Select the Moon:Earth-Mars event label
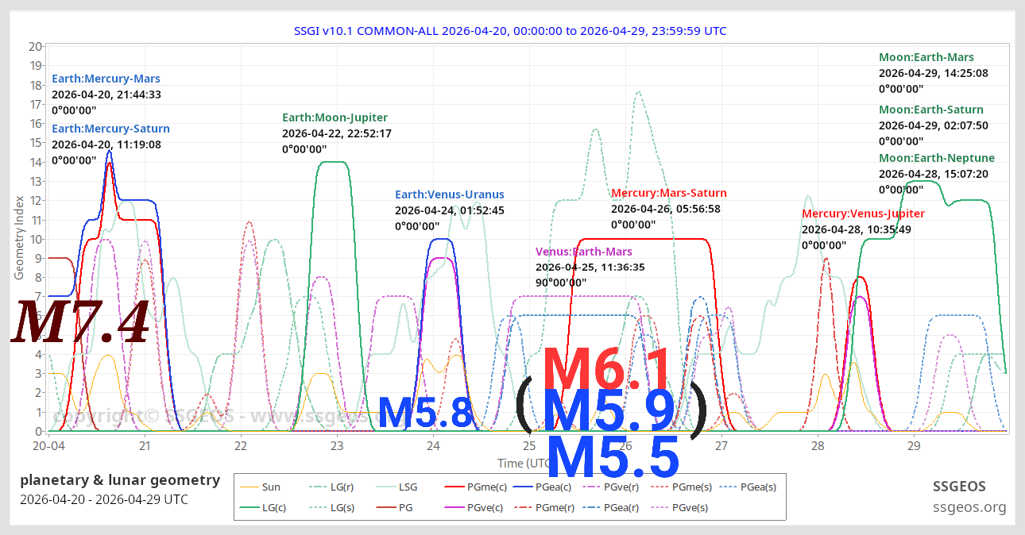Screen dimensions: 1025x535 pyautogui.click(x=926, y=57)
